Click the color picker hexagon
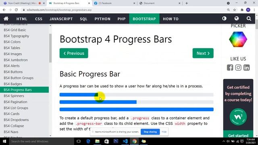Image resolution: width=258 pixels, height=145 pixels. tap(238, 39)
